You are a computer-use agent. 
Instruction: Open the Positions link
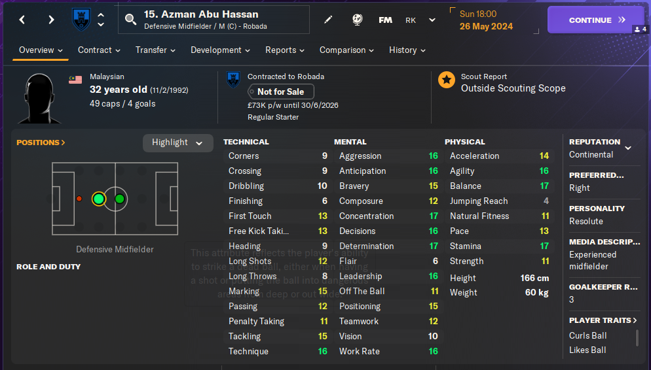click(x=41, y=143)
